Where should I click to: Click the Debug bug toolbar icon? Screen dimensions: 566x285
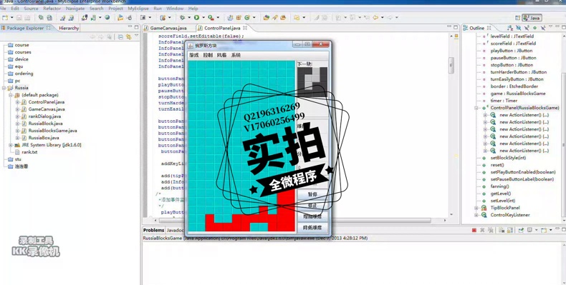coord(182,17)
